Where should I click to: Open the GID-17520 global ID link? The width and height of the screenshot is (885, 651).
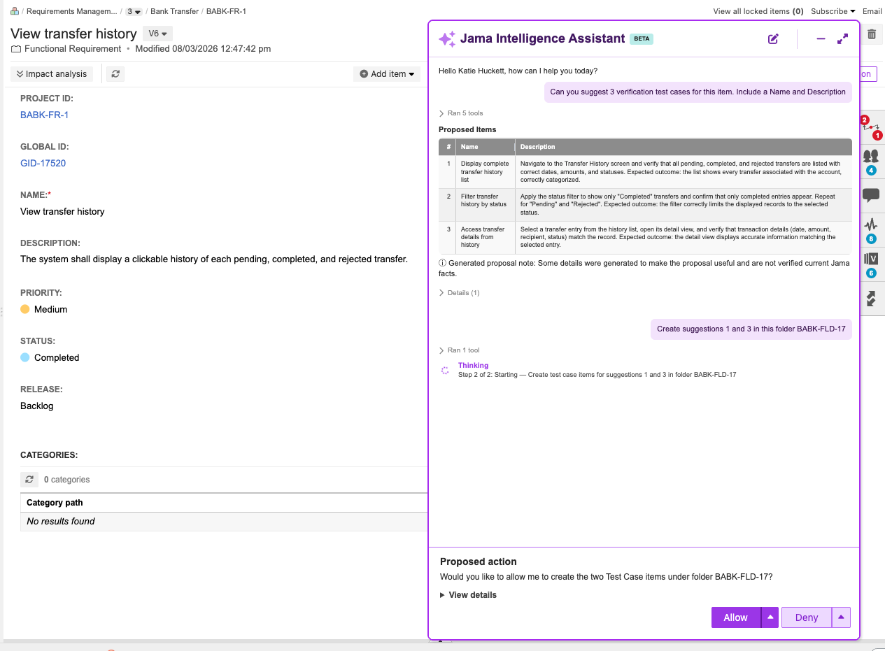pos(43,163)
